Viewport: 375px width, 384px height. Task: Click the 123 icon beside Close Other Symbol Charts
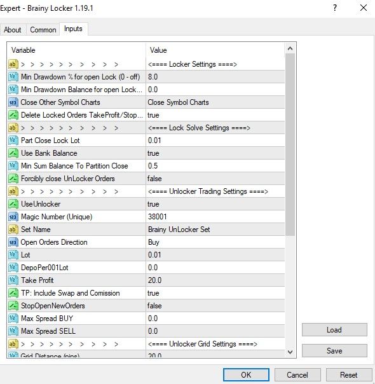13,102
